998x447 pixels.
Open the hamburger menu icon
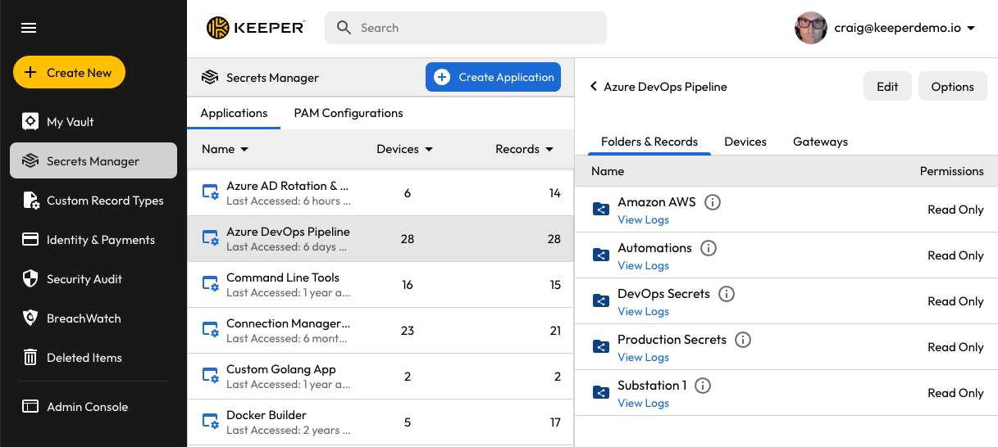29,28
